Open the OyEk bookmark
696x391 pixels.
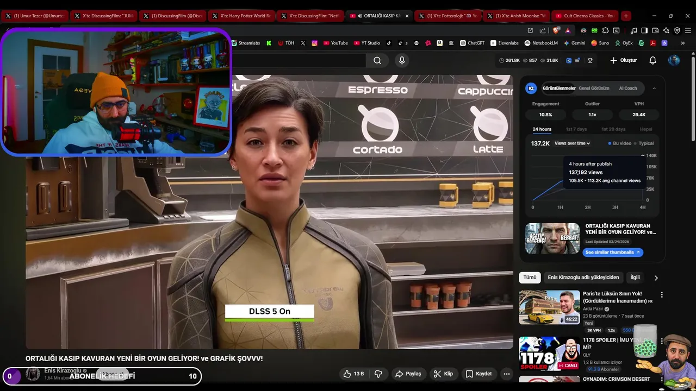coord(624,43)
